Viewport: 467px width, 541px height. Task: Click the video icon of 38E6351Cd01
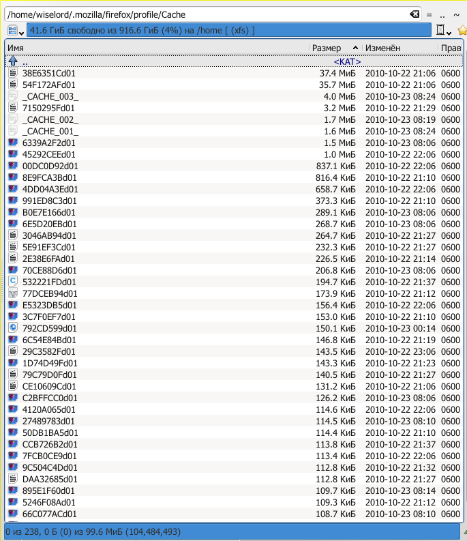click(13, 73)
